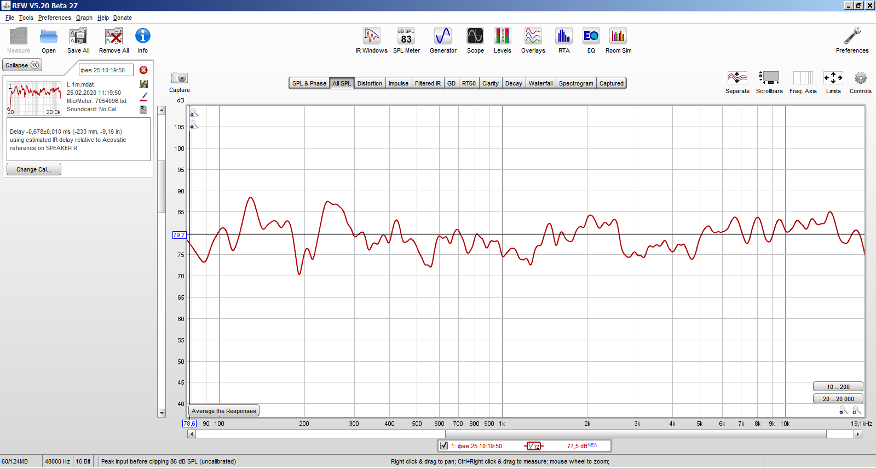Switch to the Distortion tab
This screenshot has width=876, height=469.
coord(370,83)
